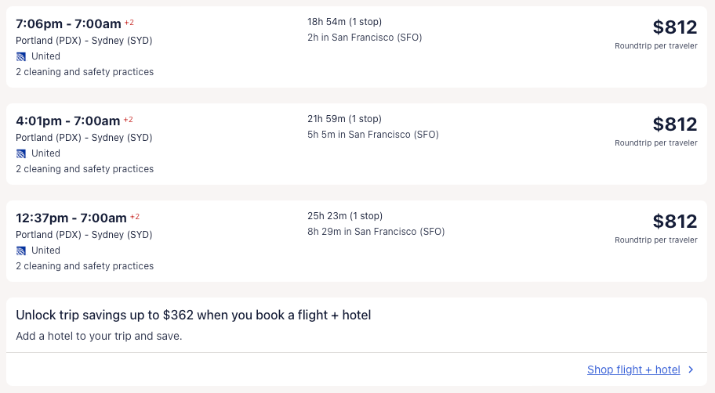Click 2h in San Francisco layover text
715x393 pixels.
[365, 38]
